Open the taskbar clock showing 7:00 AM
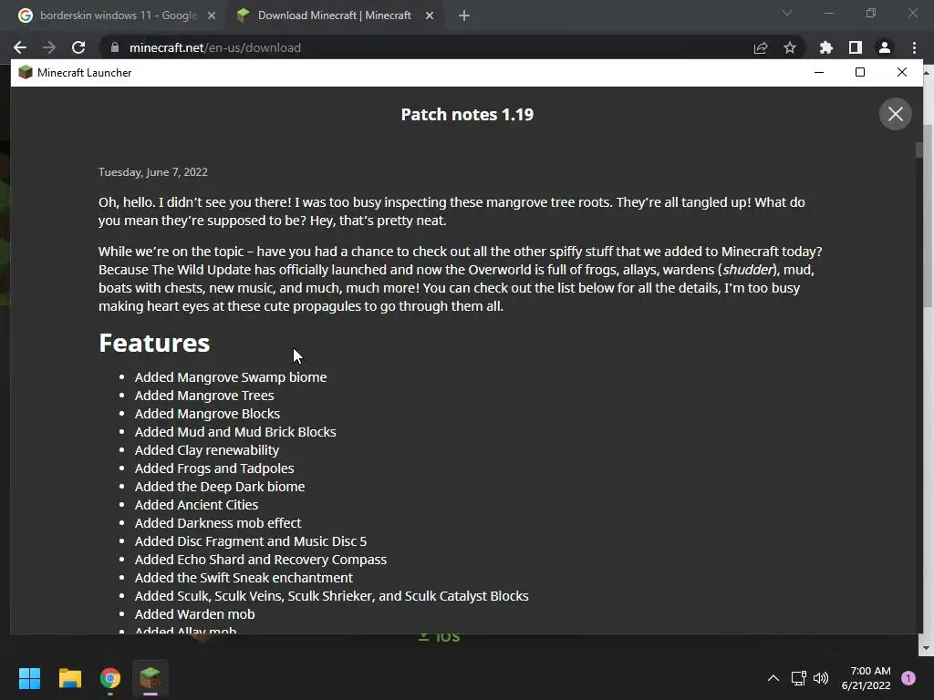 coord(867,678)
